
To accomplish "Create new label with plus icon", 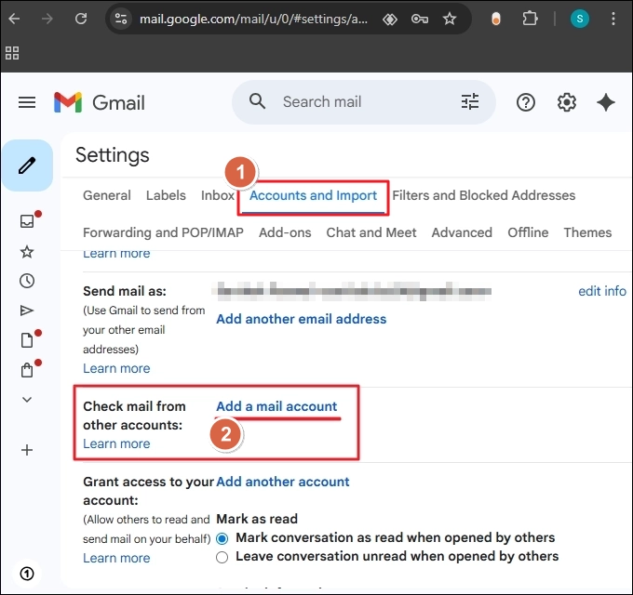I will pyautogui.click(x=27, y=450).
